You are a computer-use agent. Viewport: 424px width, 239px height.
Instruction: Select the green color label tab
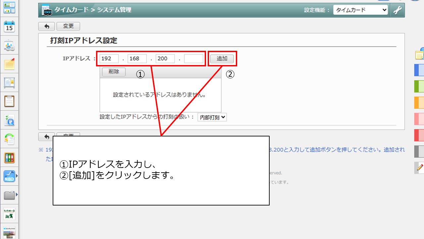(419, 86)
